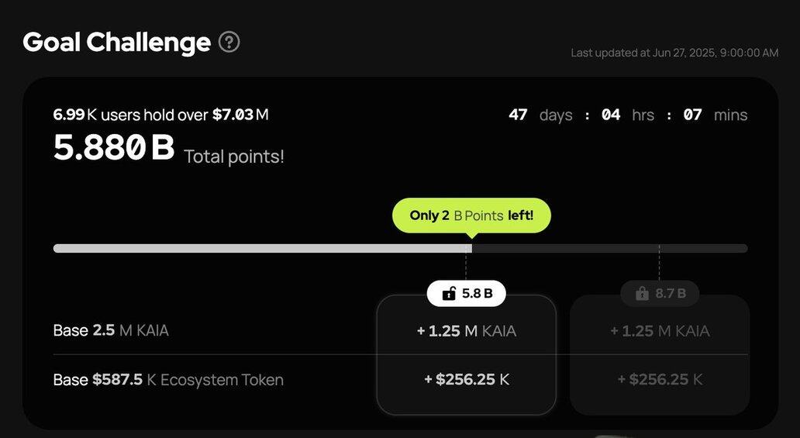The height and width of the screenshot is (438, 800).
Task: Click the unlocked '+ 1.25 M KAIA' reward
Action: (467, 331)
